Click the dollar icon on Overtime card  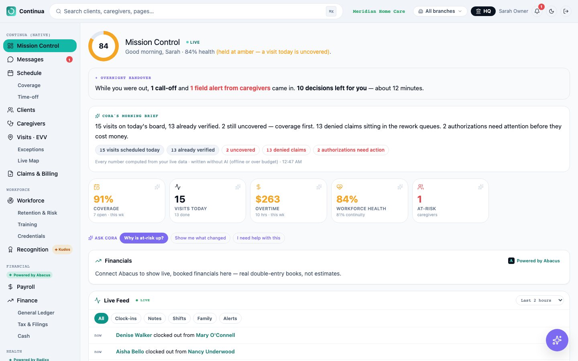(258, 187)
